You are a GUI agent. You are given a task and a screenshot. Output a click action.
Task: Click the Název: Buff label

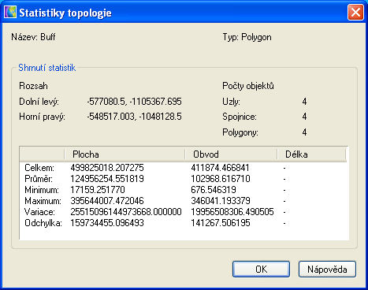point(33,37)
